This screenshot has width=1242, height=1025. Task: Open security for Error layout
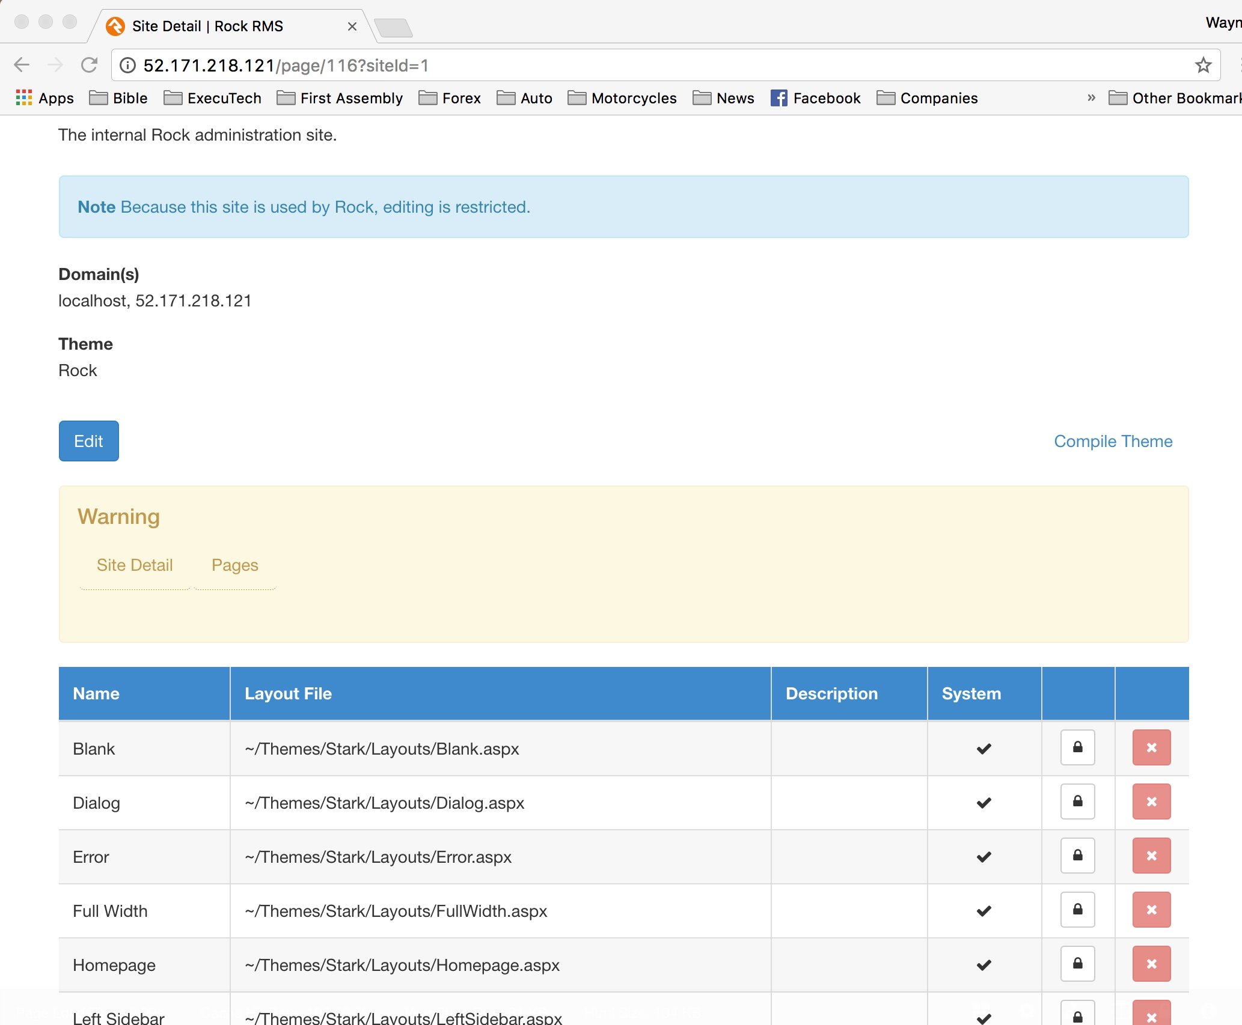1077,856
